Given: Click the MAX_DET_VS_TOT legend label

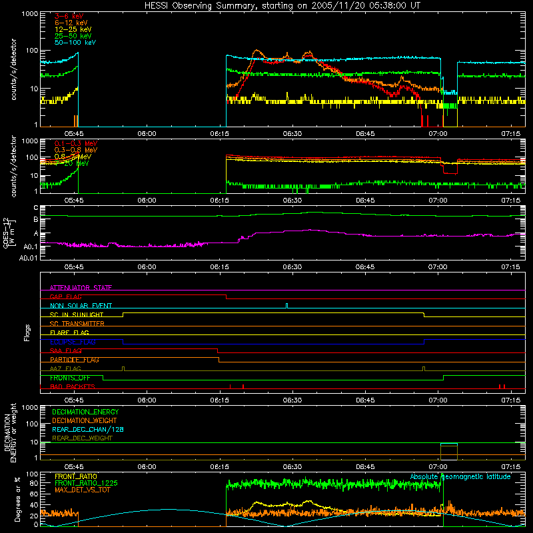Looking at the screenshot, I should tap(82, 490).
